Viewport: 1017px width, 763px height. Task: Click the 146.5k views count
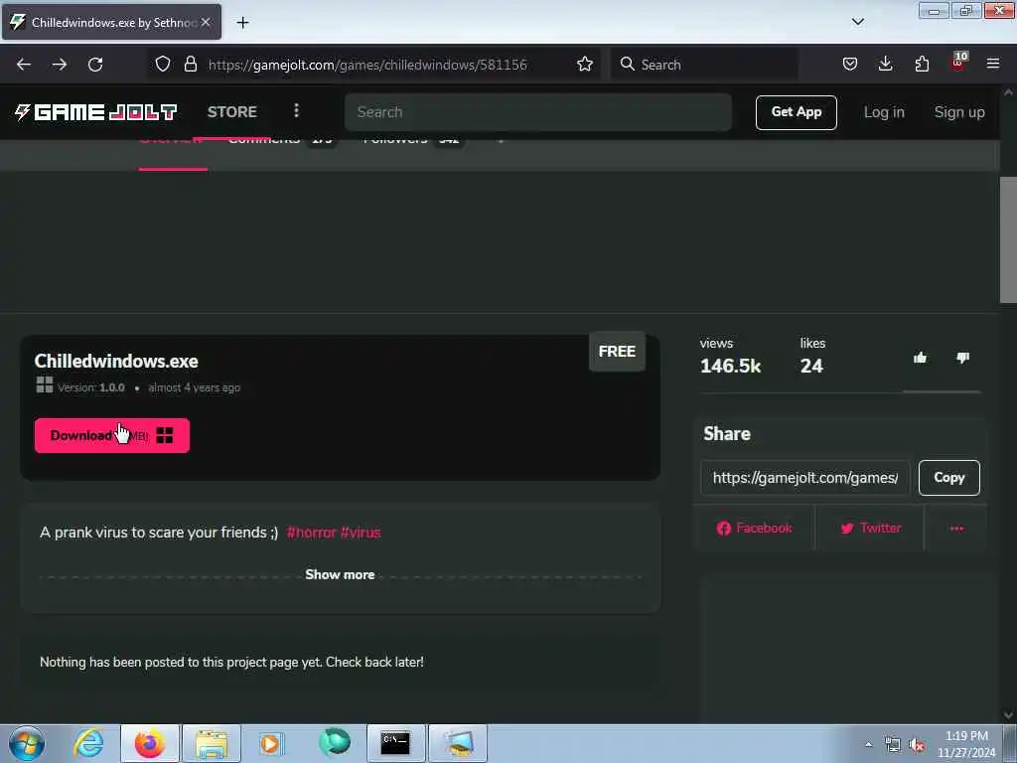(x=730, y=366)
